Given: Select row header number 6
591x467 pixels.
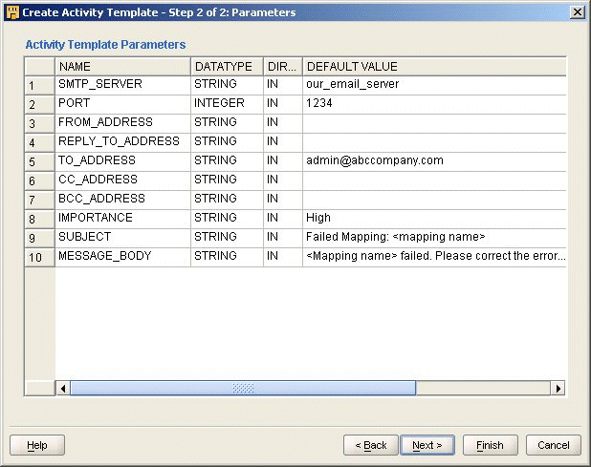Looking at the screenshot, I should (x=39, y=181).
